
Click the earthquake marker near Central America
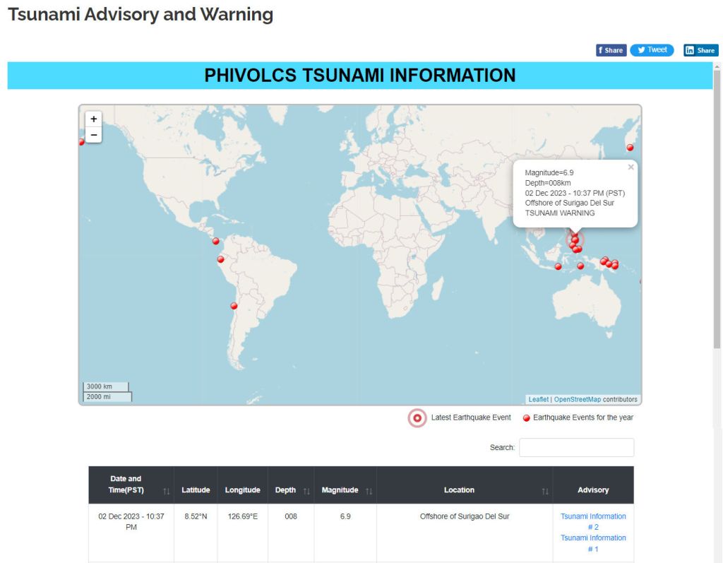click(216, 242)
